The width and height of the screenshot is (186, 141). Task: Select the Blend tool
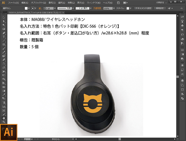[x=4, y=98]
